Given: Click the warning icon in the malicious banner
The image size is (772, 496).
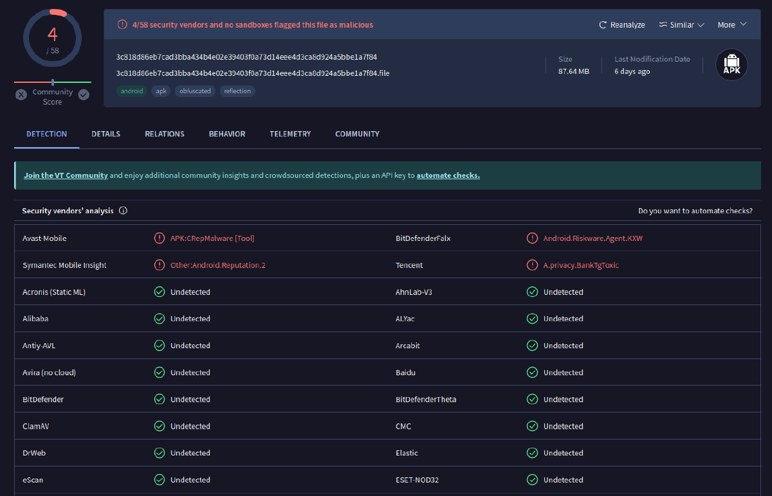Looking at the screenshot, I should (122, 24).
